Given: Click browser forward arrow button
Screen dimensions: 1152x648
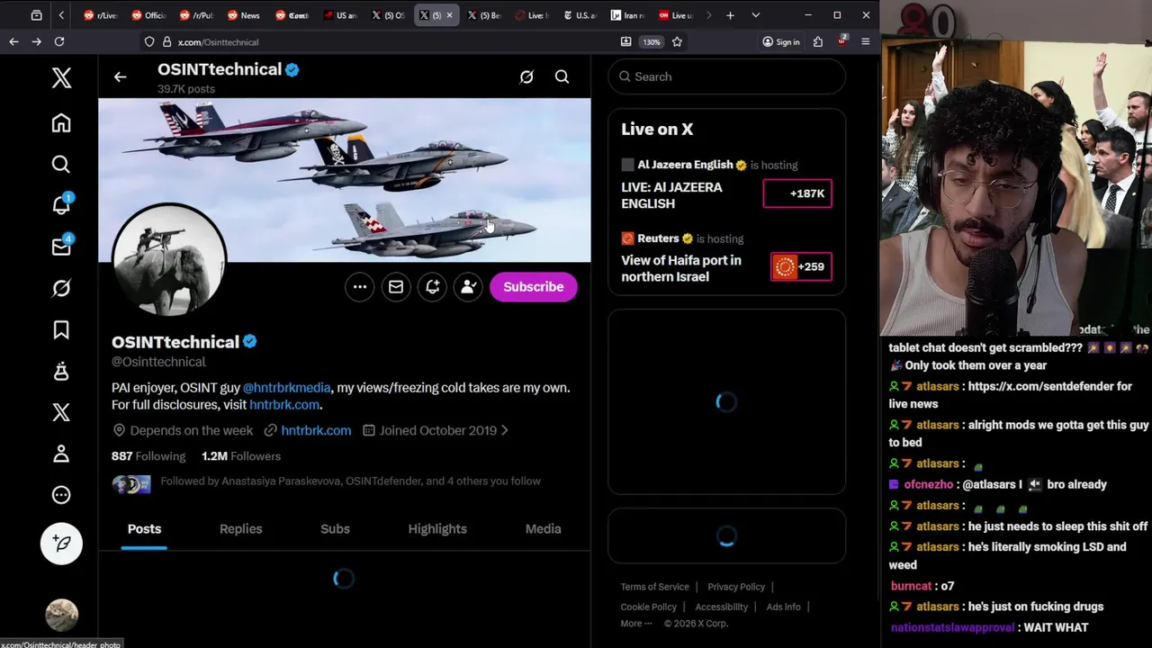Looking at the screenshot, I should (x=36, y=41).
